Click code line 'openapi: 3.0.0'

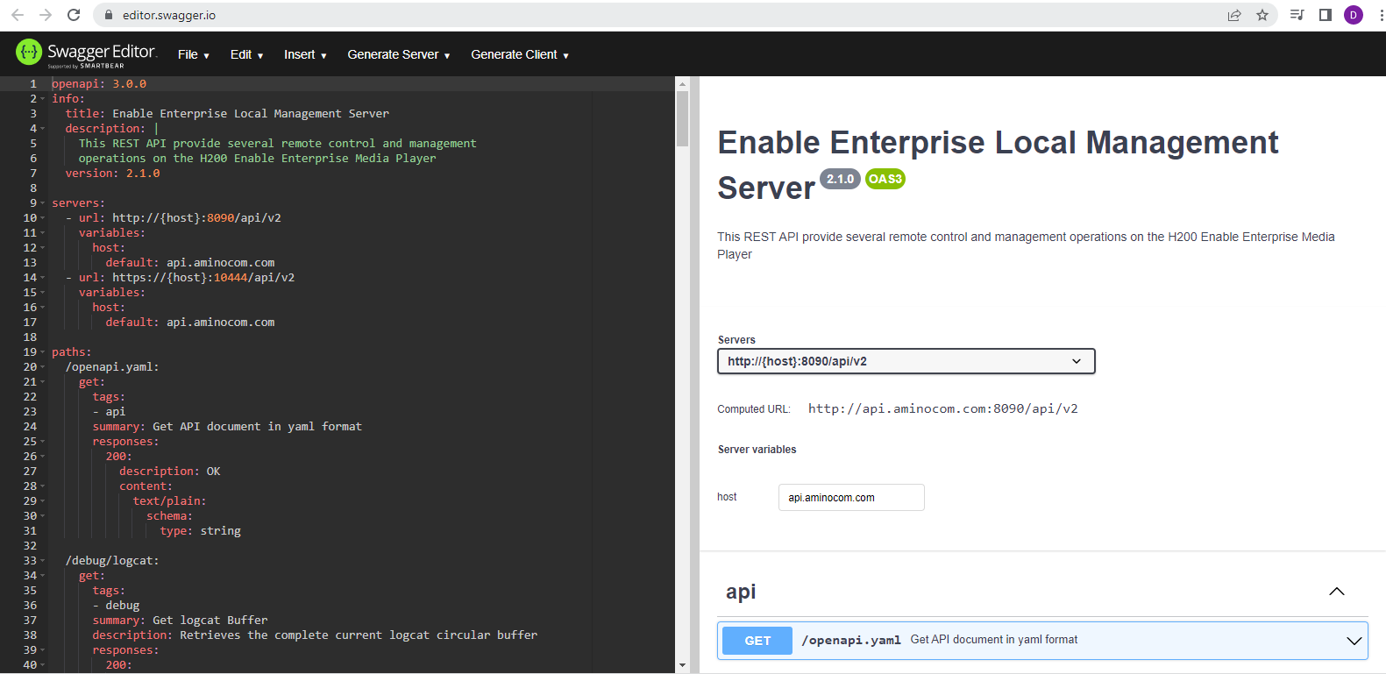point(99,84)
